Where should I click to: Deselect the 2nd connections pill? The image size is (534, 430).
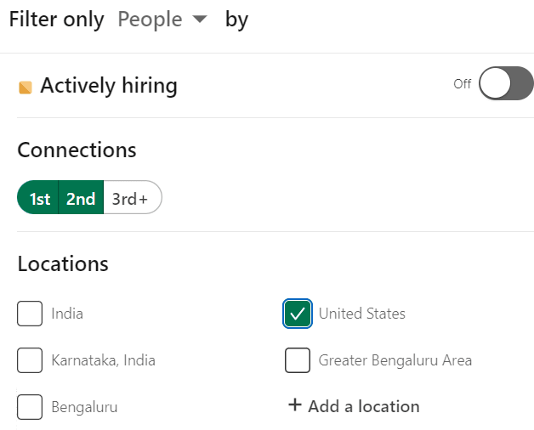coord(81,197)
